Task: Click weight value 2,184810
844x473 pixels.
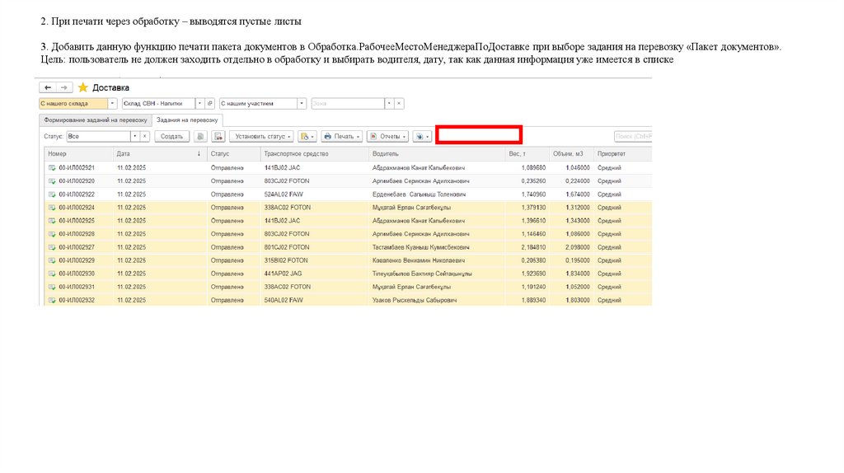Action: (533, 247)
